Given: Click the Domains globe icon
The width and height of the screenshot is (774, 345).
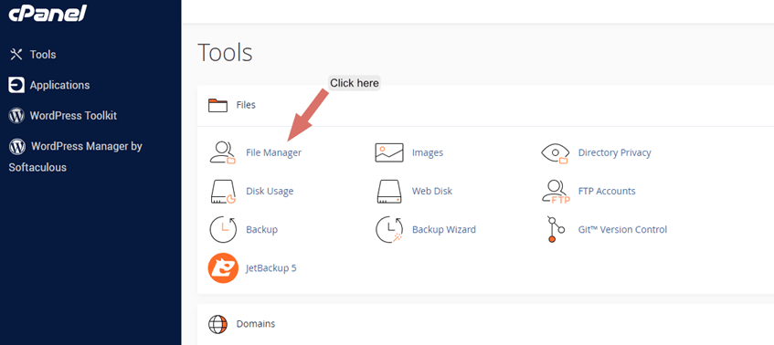Looking at the screenshot, I should coord(217,324).
